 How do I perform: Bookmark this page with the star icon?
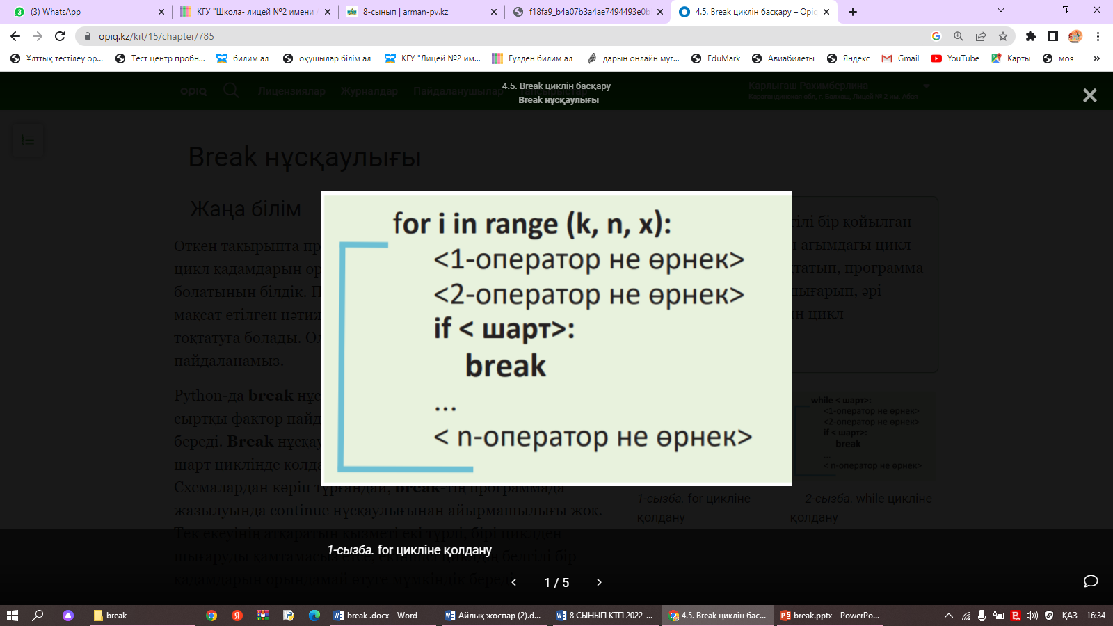pyautogui.click(x=1003, y=36)
